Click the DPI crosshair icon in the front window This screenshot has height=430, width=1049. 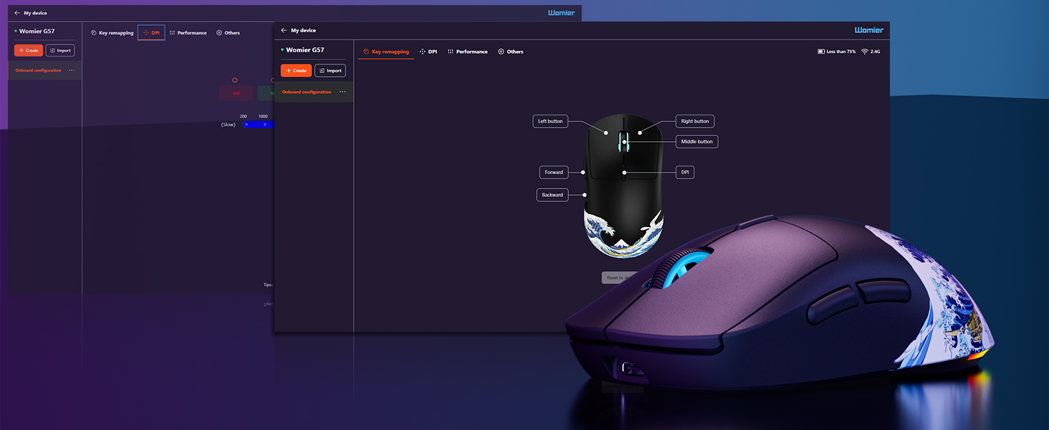click(423, 52)
